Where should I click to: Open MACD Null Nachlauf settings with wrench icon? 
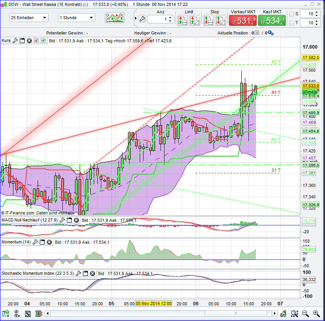point(62,220)
